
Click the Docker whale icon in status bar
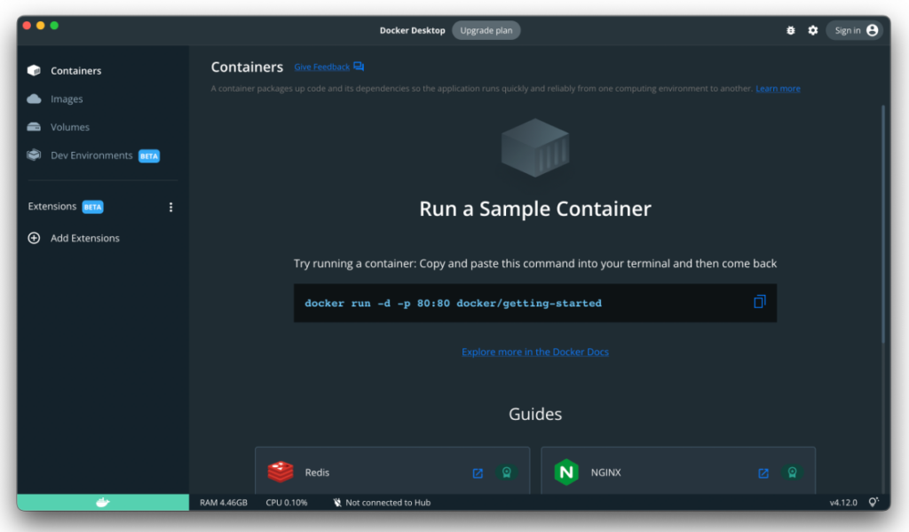pyautogui.click(x=103, y=503)
